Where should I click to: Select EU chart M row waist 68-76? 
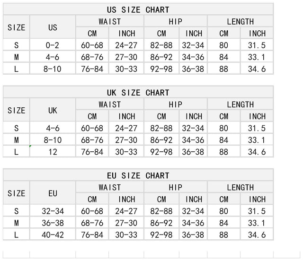click(92, 223)
